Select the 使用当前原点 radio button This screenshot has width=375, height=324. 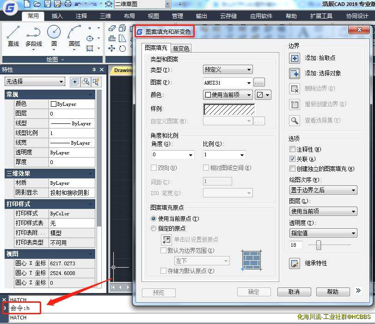click(x=154, y=219)
